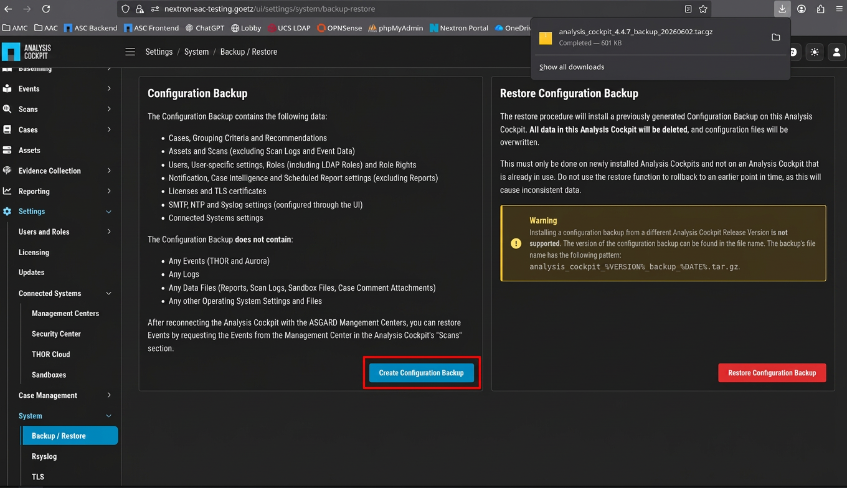Click the Create Configuration Backup button
Image resolution: width=847 pixels, height=488 pixels.
[x=422, y=373]
